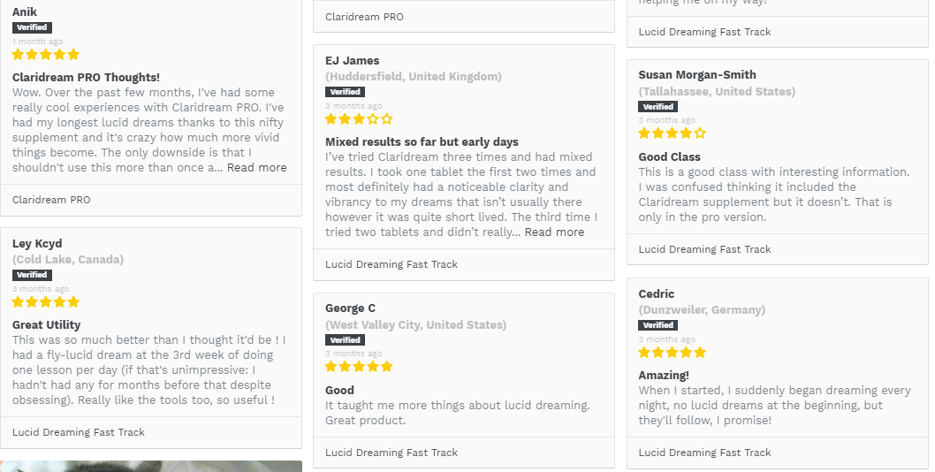Open Claridream PRO product link under Anik's review
This screenshot has width=935, height=472.
coord(51,200)
